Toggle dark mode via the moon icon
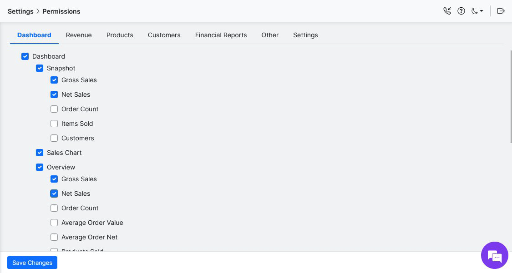The height and width of the screenshot is (273, 512). click(x=474, y=11)
